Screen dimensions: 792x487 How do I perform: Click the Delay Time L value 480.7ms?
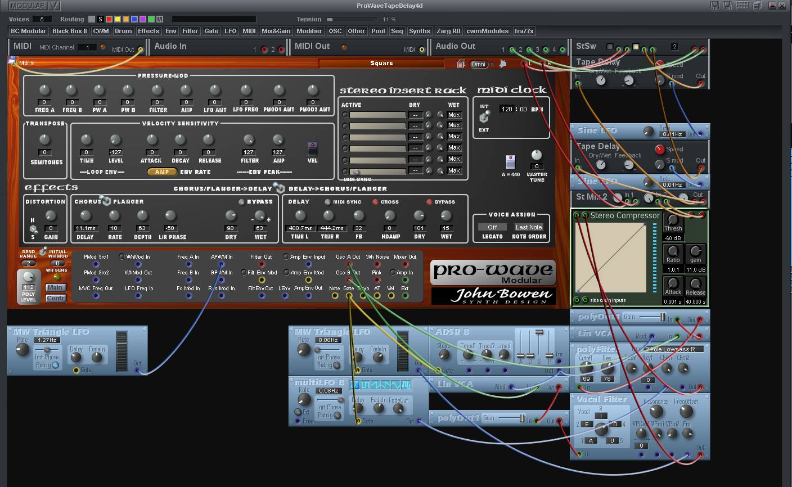[300, 228]
